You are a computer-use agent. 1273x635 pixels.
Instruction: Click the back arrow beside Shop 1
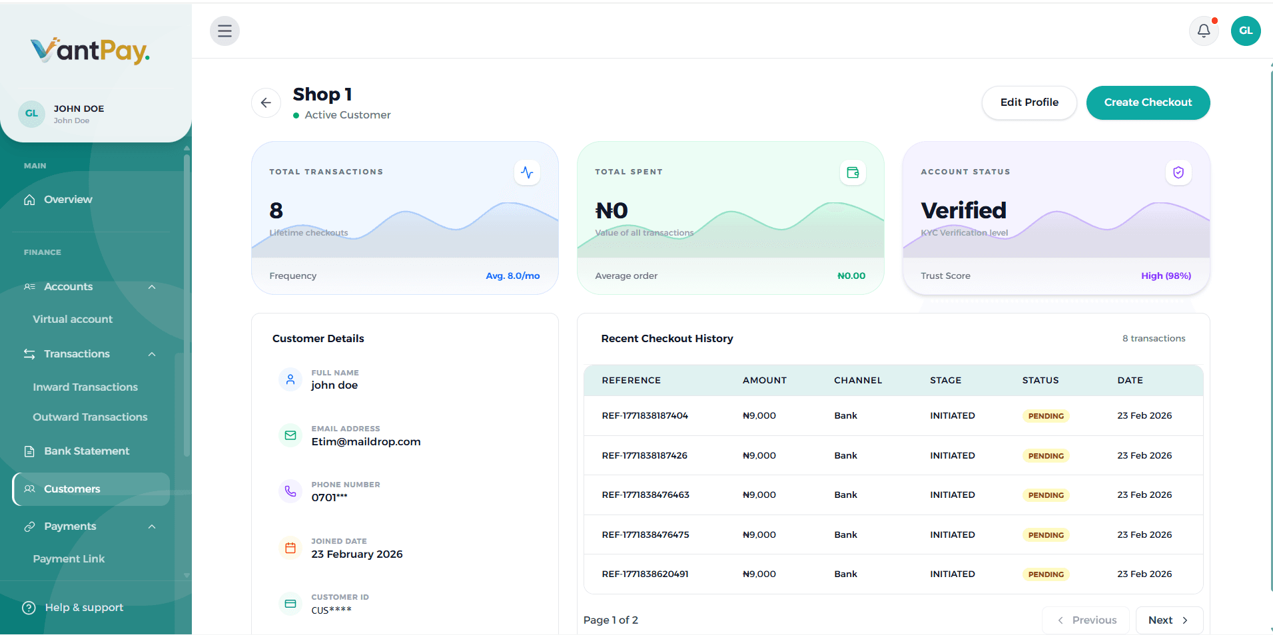266,103
